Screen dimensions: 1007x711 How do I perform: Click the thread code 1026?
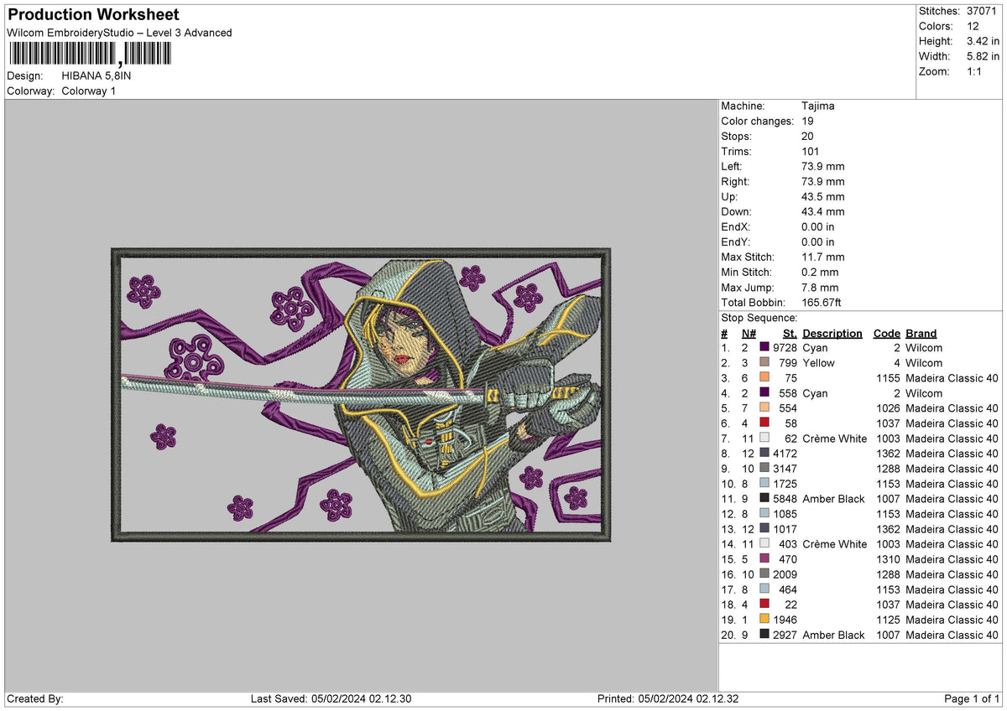pyautogui.click(x=887, y=407)
